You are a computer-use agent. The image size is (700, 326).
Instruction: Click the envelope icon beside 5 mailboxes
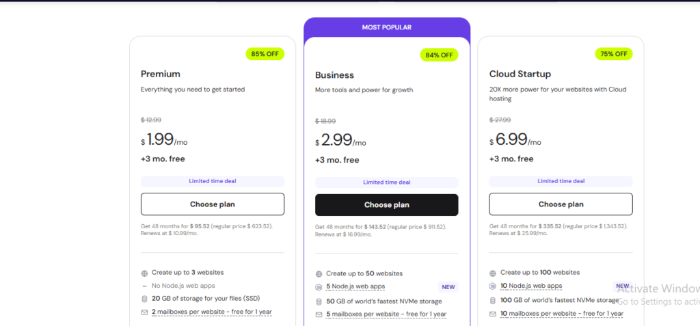coord(319,314)
